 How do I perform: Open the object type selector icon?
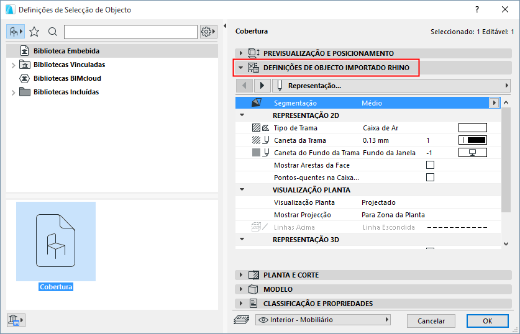coord(16,32)
